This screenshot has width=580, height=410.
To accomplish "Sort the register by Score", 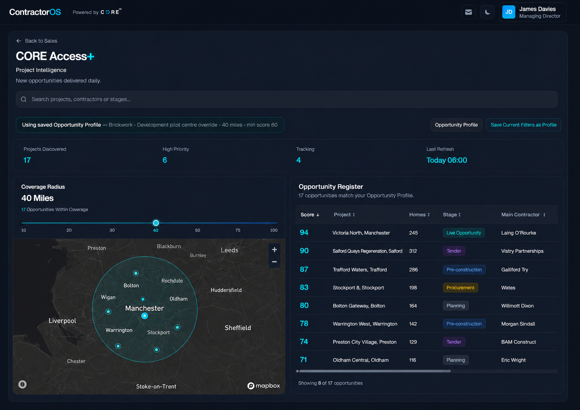I will tap(310, 215).
